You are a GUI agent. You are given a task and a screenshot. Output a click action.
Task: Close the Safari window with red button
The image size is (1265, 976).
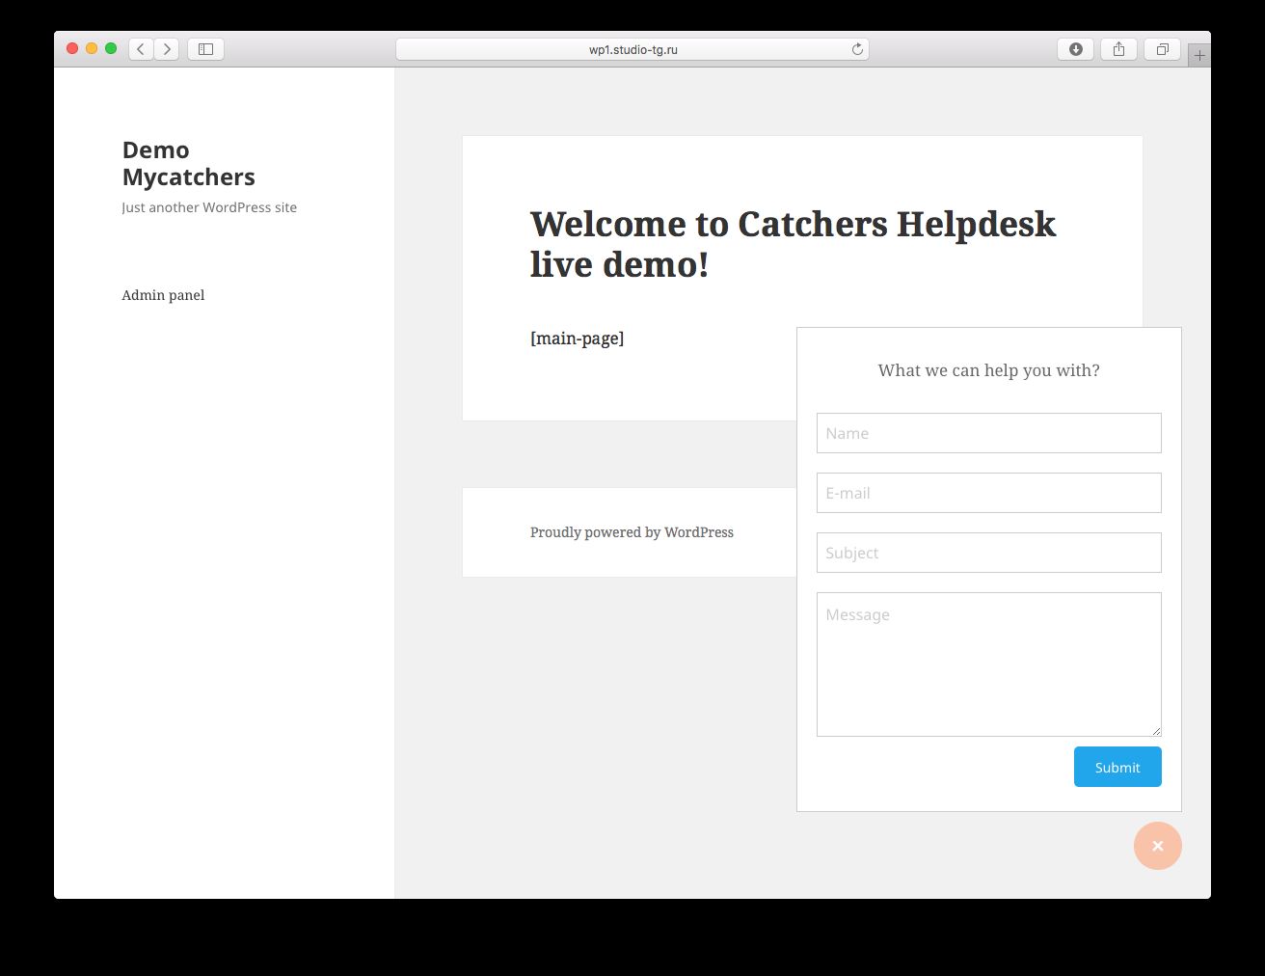point(72,48)
